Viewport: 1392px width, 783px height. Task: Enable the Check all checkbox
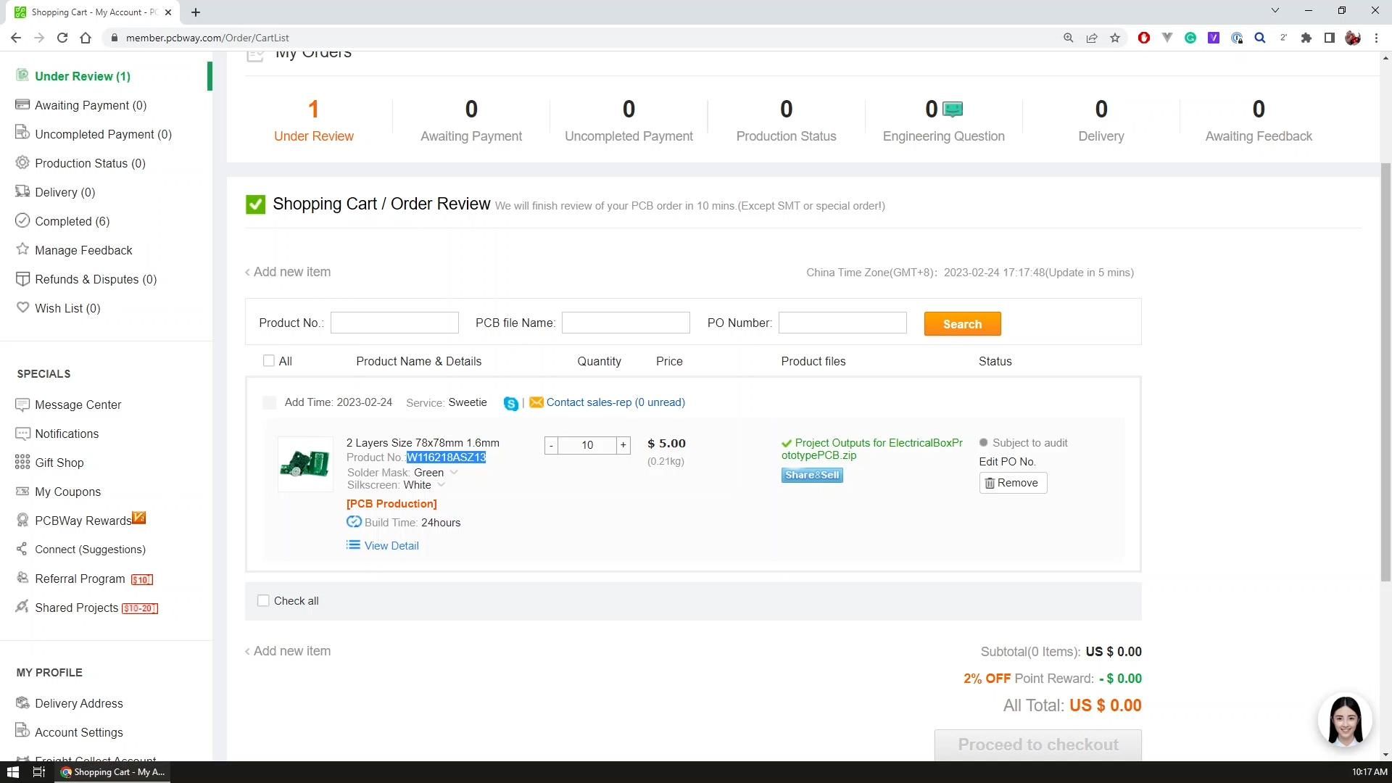tap(263, 601)
